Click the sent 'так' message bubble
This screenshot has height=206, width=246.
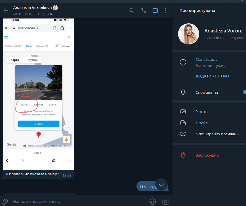tap(146, 186)
